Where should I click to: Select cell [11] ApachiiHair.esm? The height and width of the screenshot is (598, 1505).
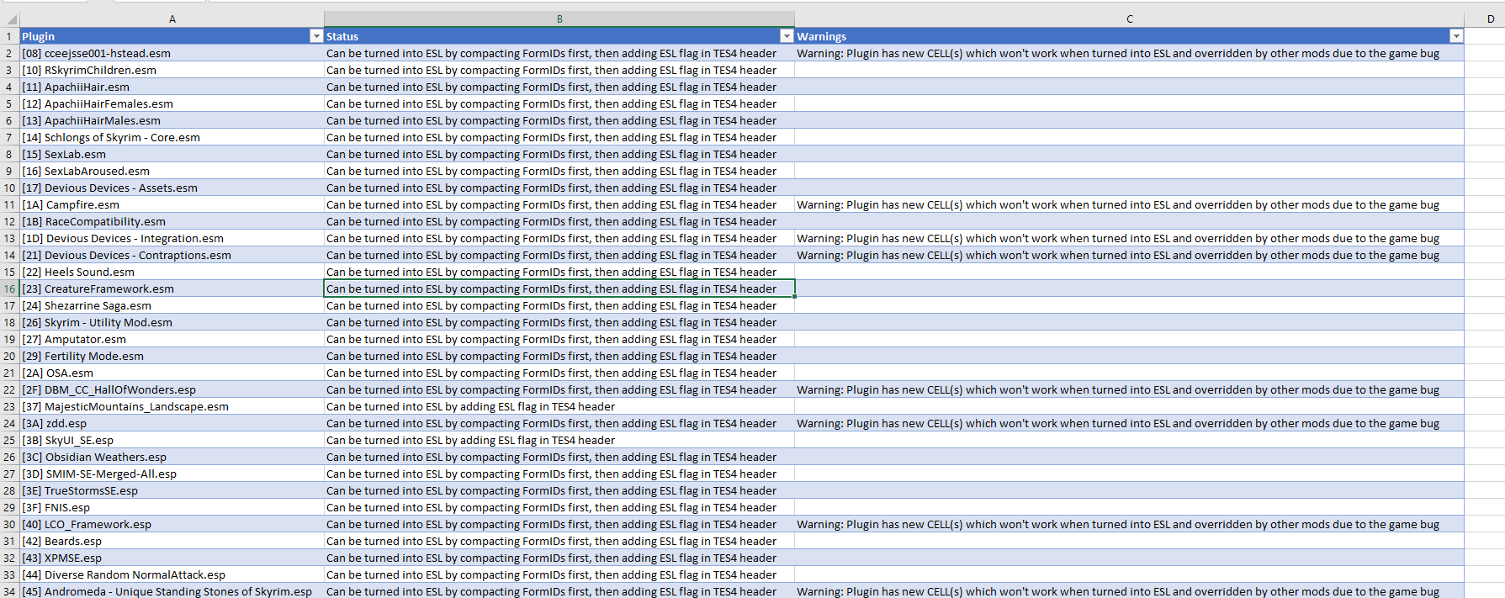pyautogui.click(x=172, y=87)
